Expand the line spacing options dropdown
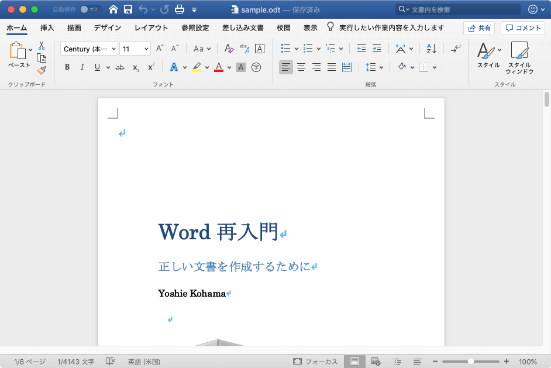The width and height of the screenshot is (551, 368). coord(381,67)
